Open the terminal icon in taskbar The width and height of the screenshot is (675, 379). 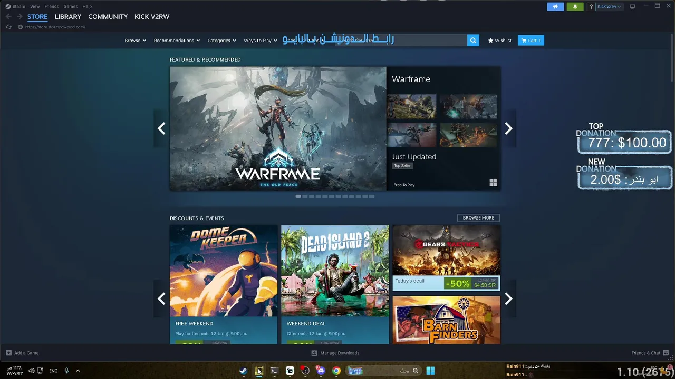tap(274, 371)
